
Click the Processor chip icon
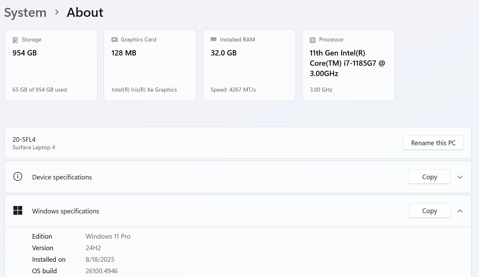(313, 40)
